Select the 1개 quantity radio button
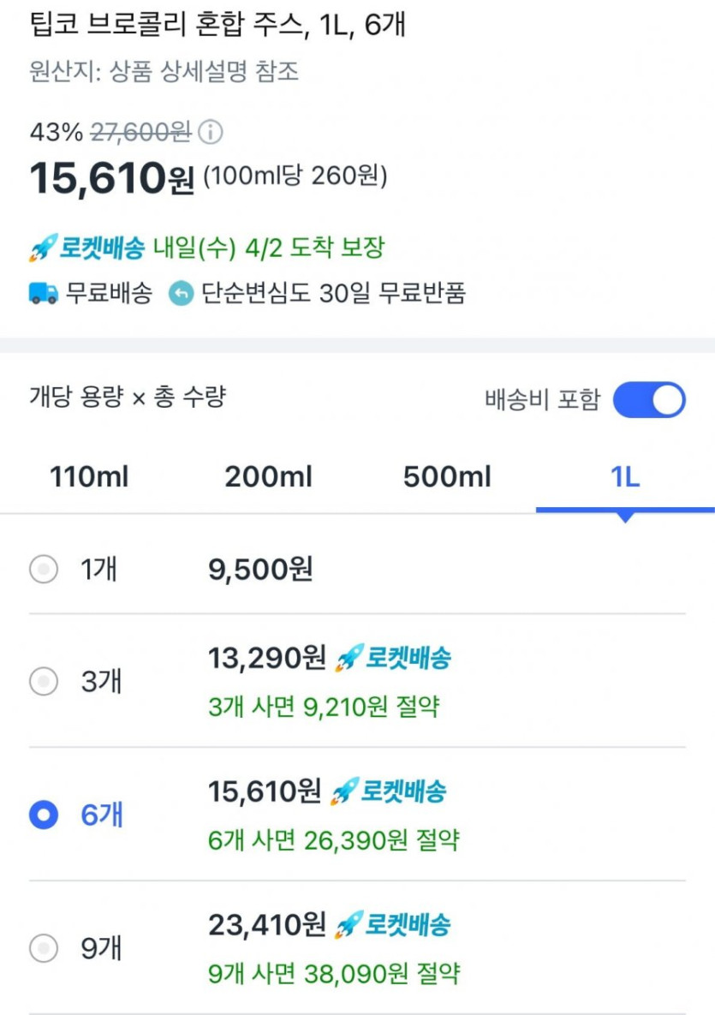This screenshot has height=1015, width=715. (x=44, y=569)
